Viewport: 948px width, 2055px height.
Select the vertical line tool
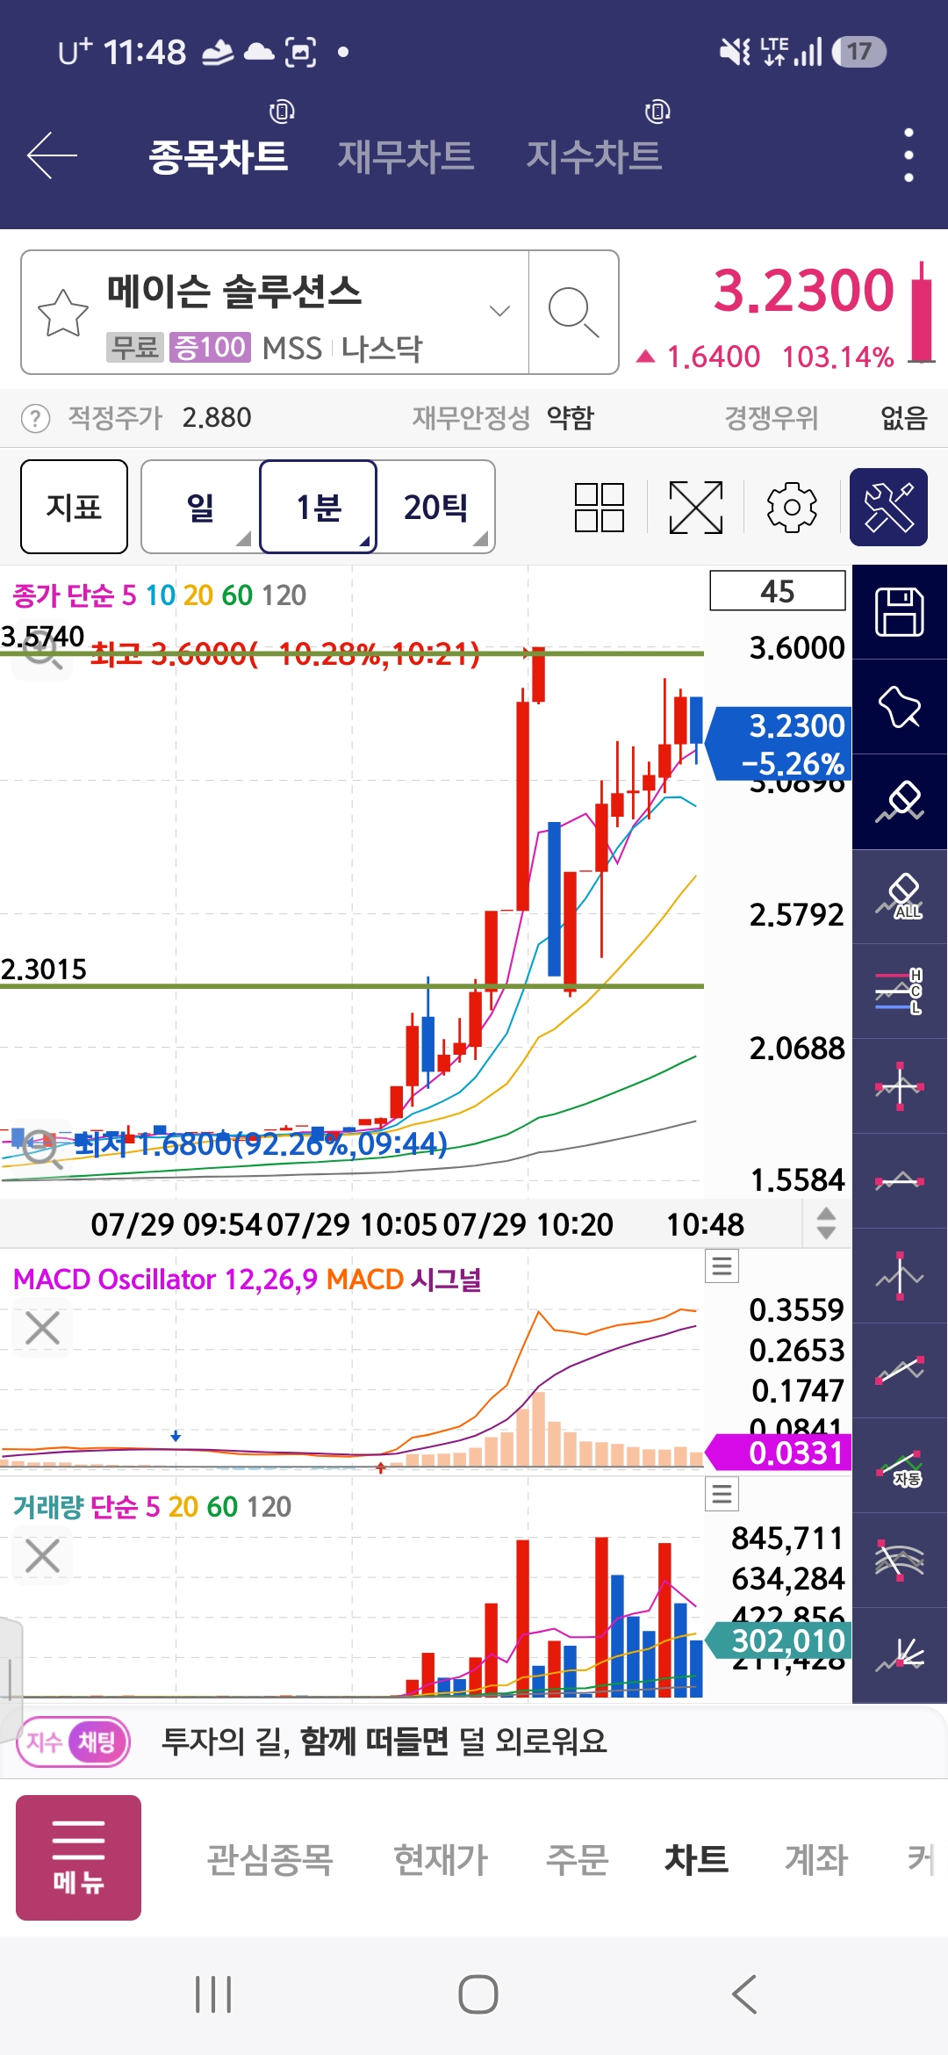click(x=900, y=1276)
